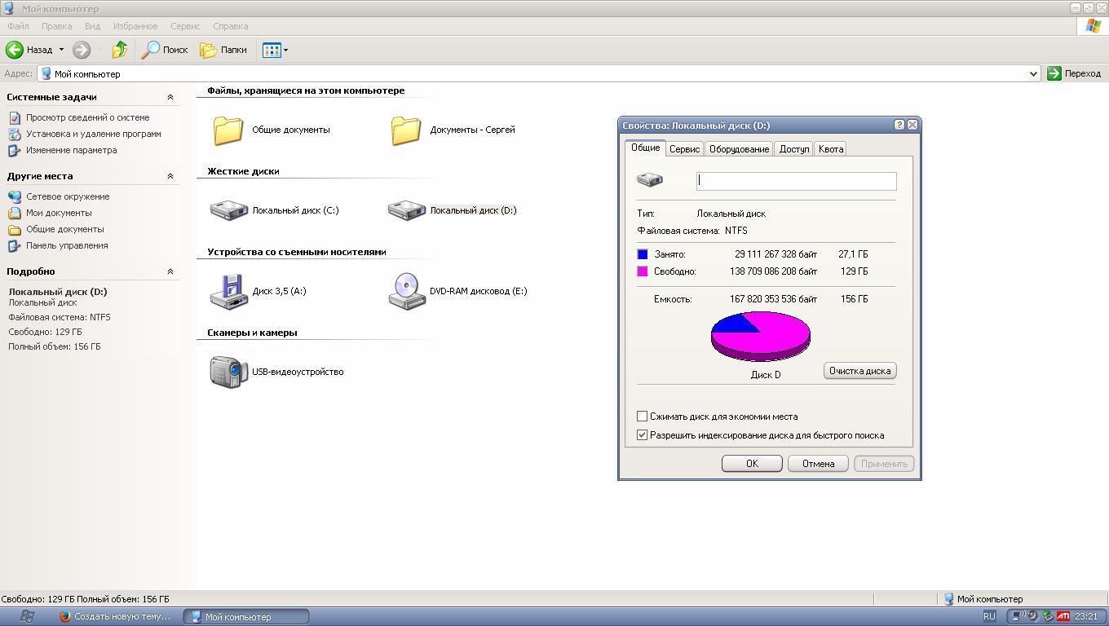The width and height of the screenshot is (1109, 626).
Task: Open the address bar dropdown arrow
Action: [1034, 73]
